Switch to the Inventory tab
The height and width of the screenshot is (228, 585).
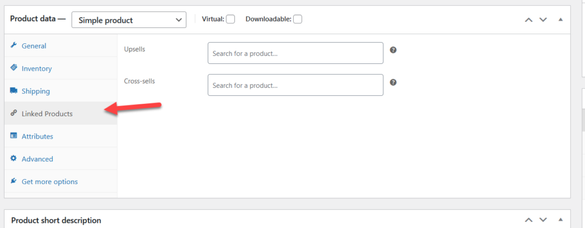click(37, 68)
